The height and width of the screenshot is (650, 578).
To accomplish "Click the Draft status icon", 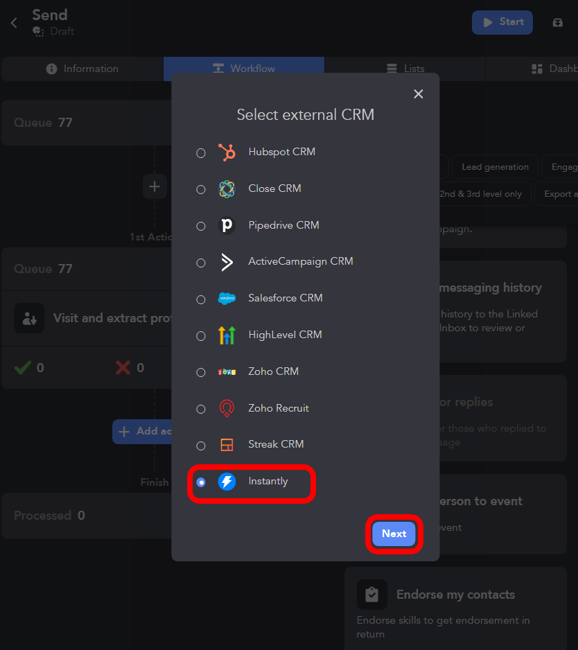I will pos(38,31).
